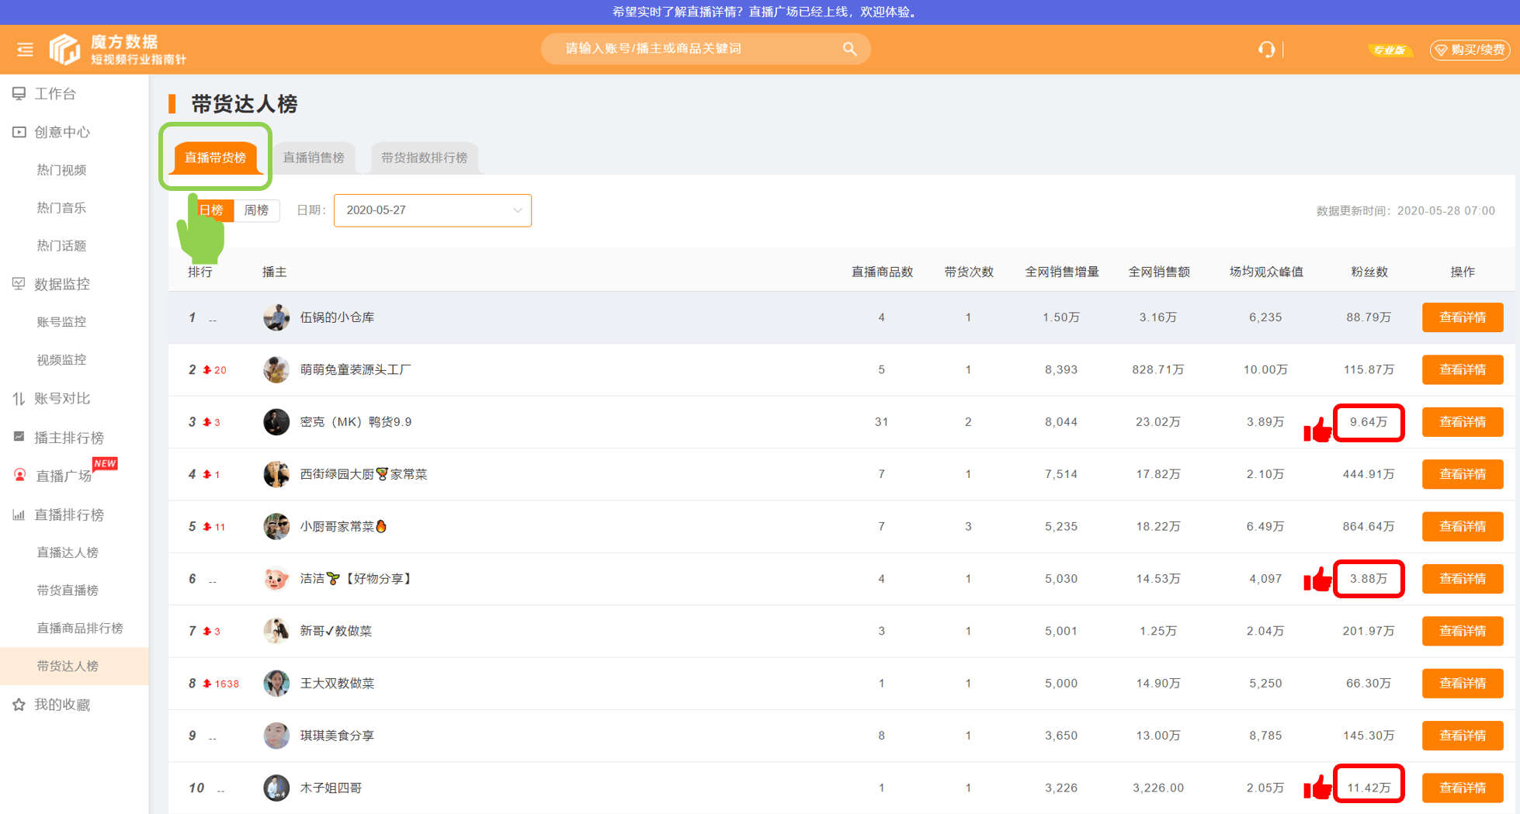Switch to the 直播销售榜 tab
Image resolution: width=1520 pixels, height=814 pixels.
point(314,158)
